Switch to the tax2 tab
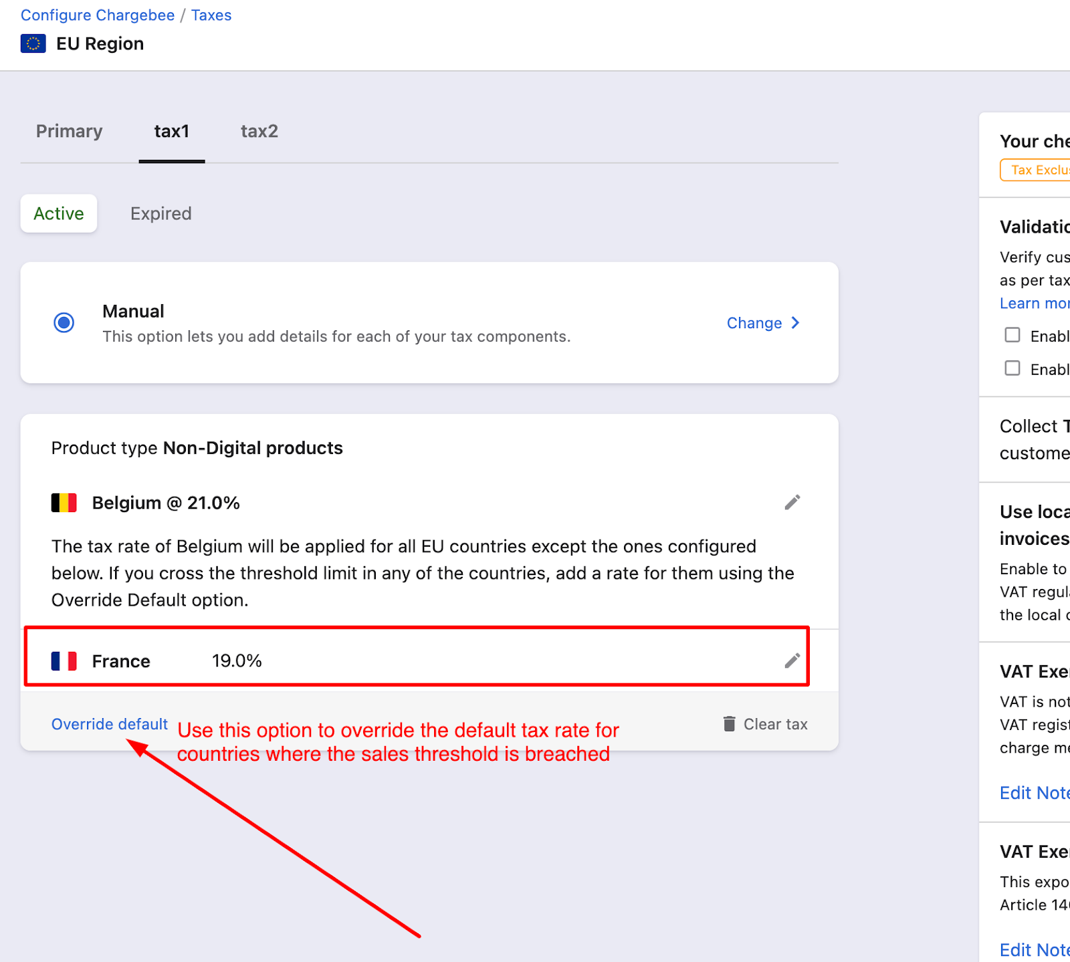 [259, 131]
